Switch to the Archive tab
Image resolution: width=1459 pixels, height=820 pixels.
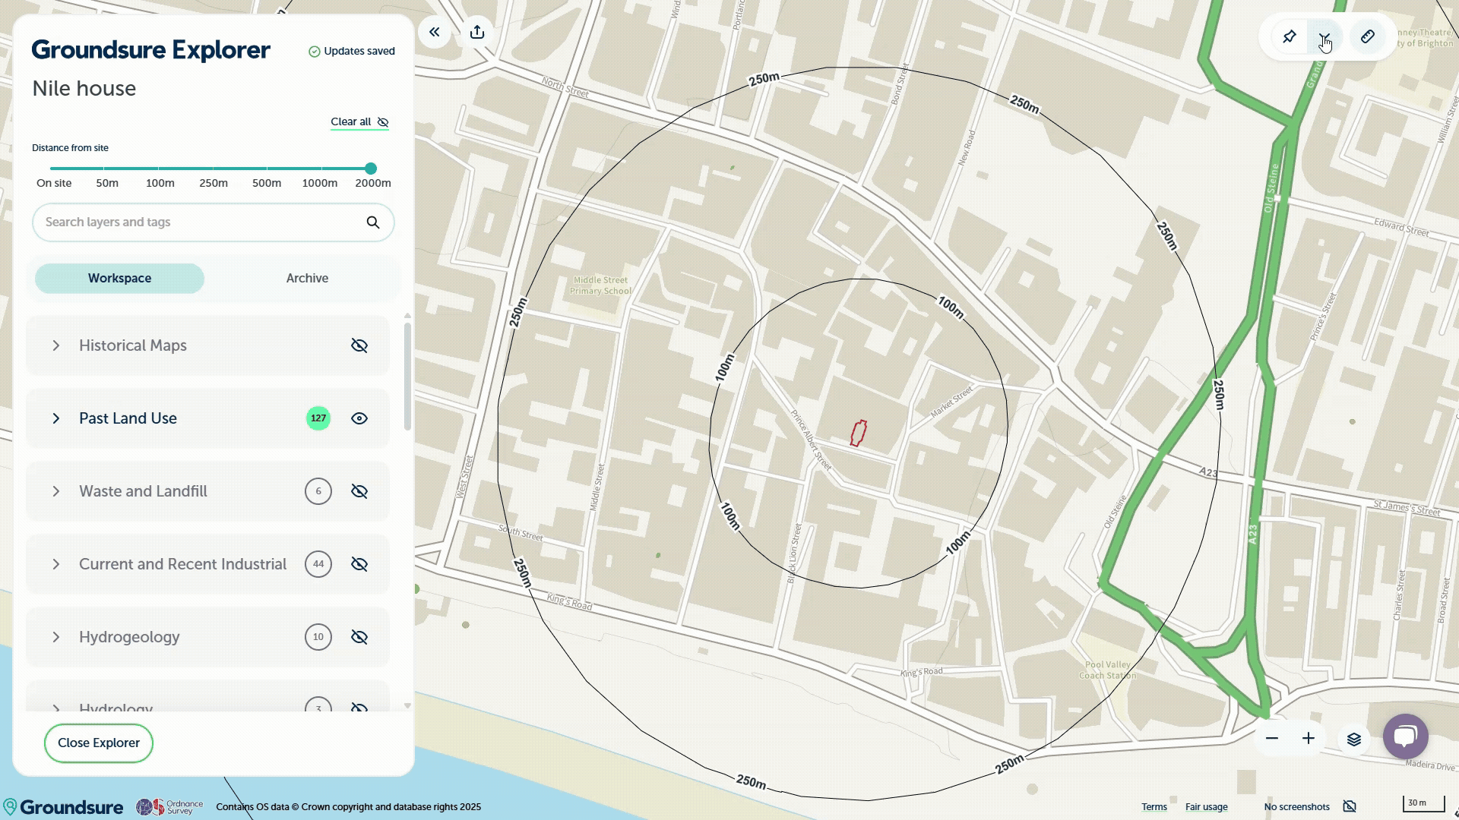click(306, 278)
